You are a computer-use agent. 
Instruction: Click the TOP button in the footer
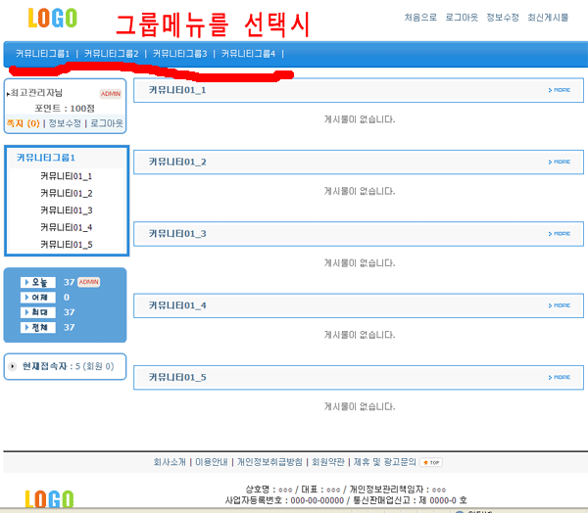[431, 462]
